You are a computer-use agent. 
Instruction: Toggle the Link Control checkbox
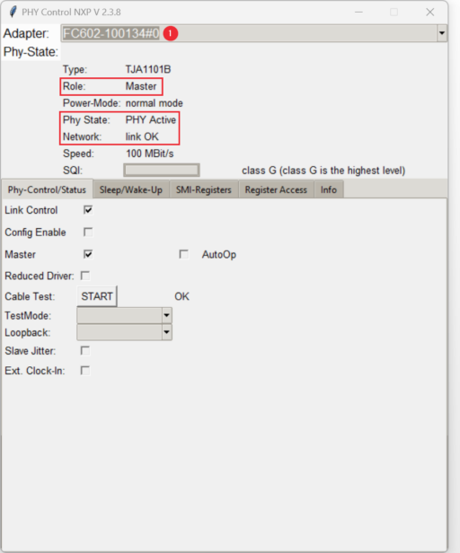point(88,210)
